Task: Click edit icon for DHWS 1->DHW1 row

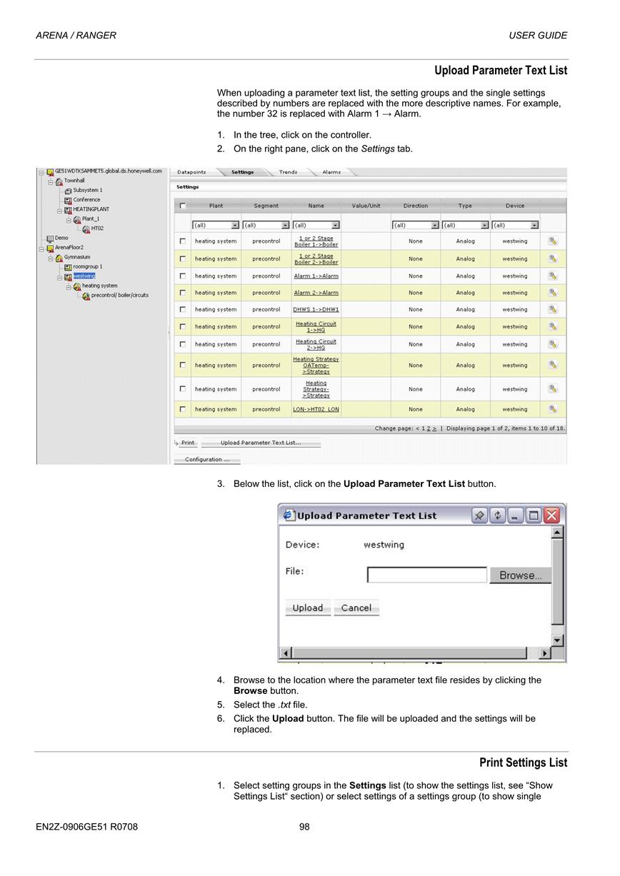Action: click(x=553, y=309)
